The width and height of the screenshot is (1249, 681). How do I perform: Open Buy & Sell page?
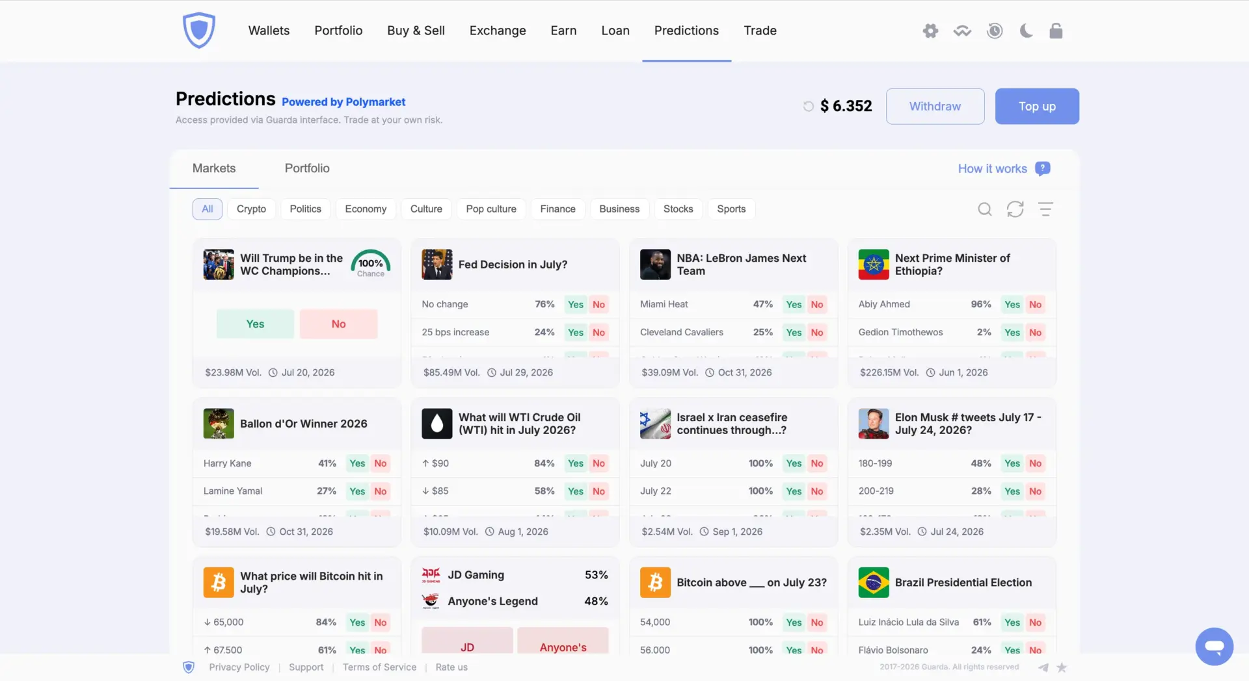point(416,31)
